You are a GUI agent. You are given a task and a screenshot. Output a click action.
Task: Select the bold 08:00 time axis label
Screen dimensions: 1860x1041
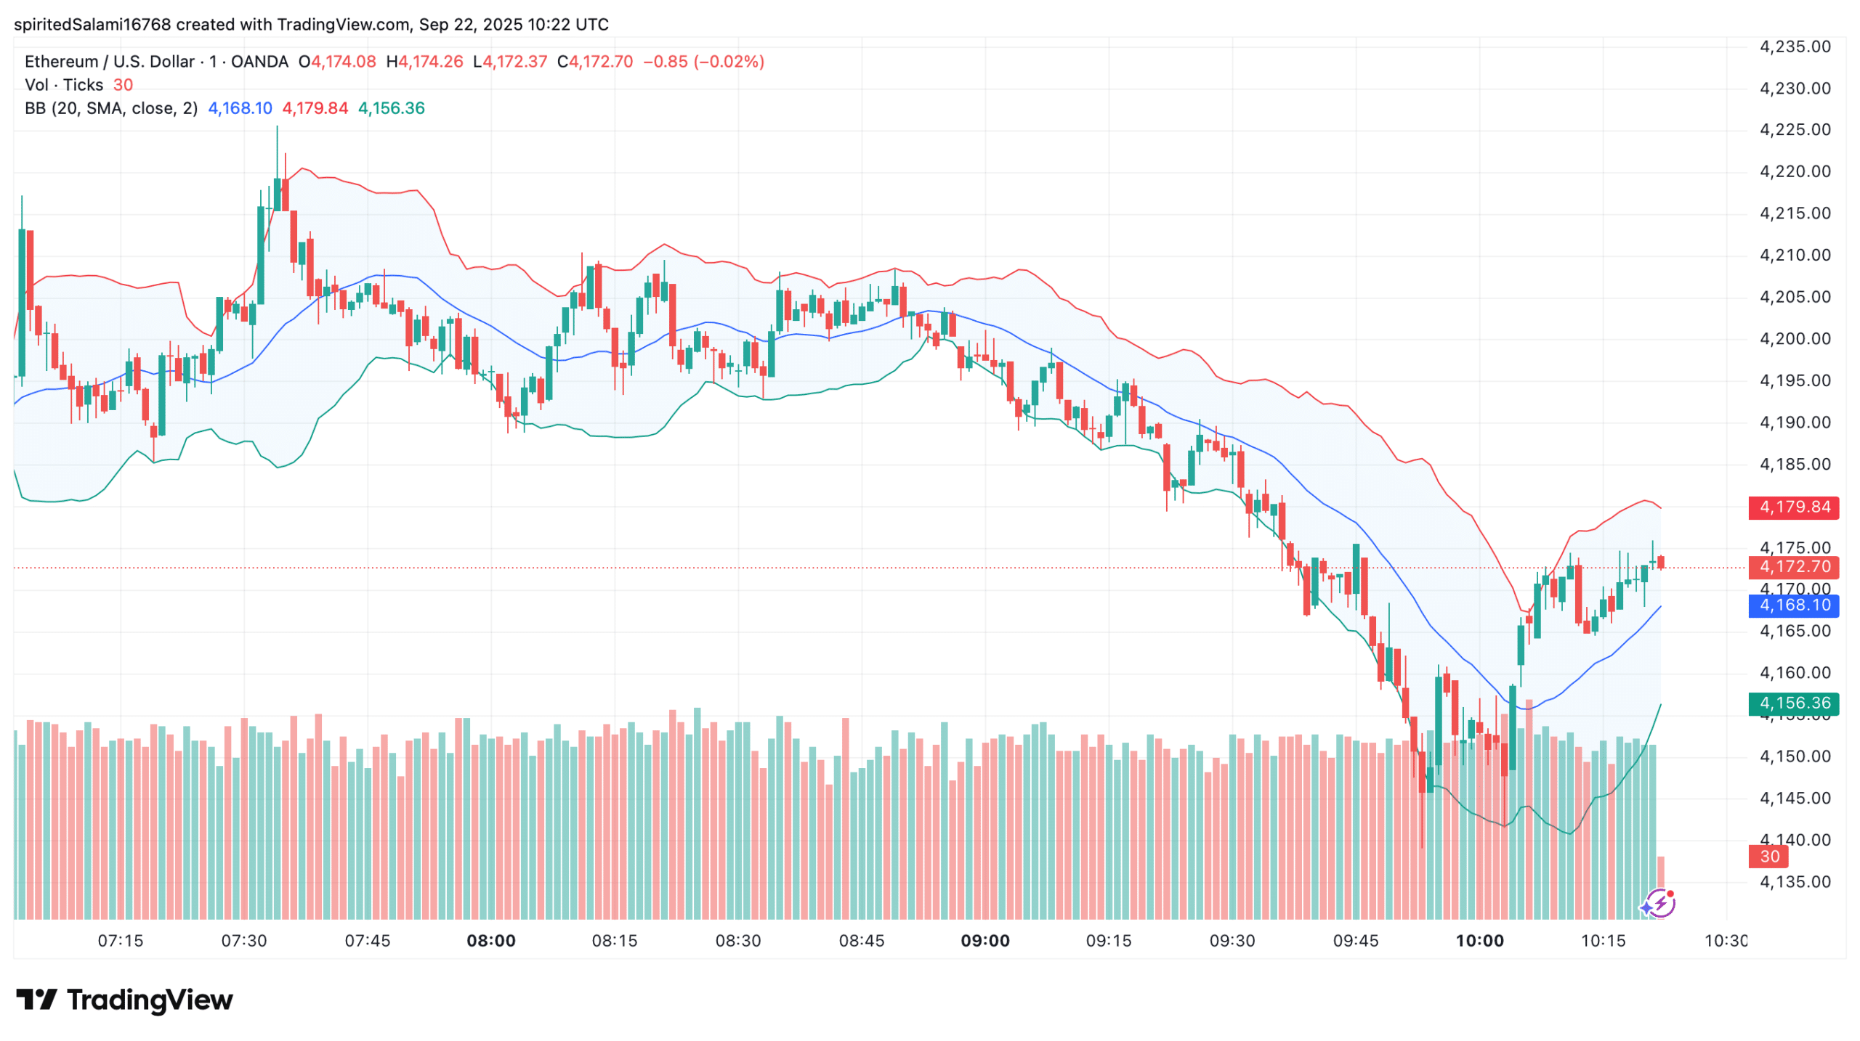(x=491, y=941)
